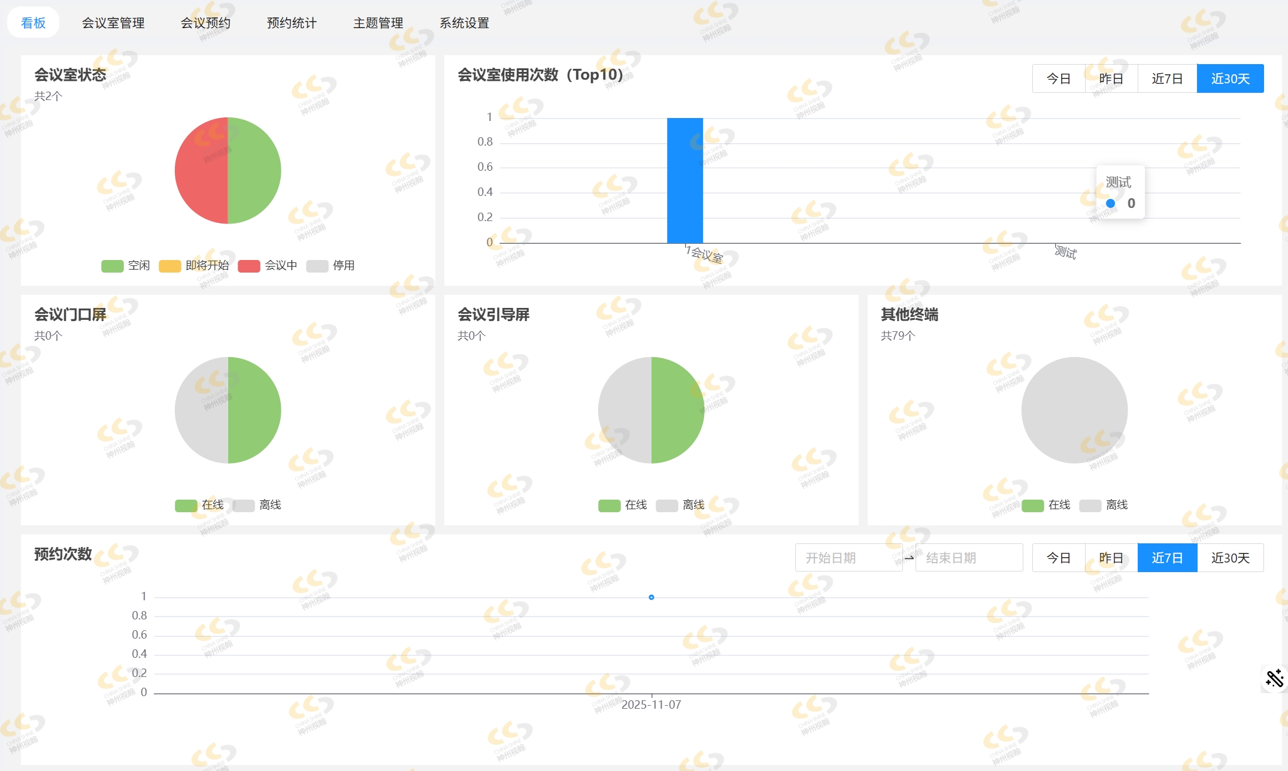Select 近7日 for Top10 usage chart
The height and width of the screenshot is (771, 1288).
click(x=1167, y=78)
